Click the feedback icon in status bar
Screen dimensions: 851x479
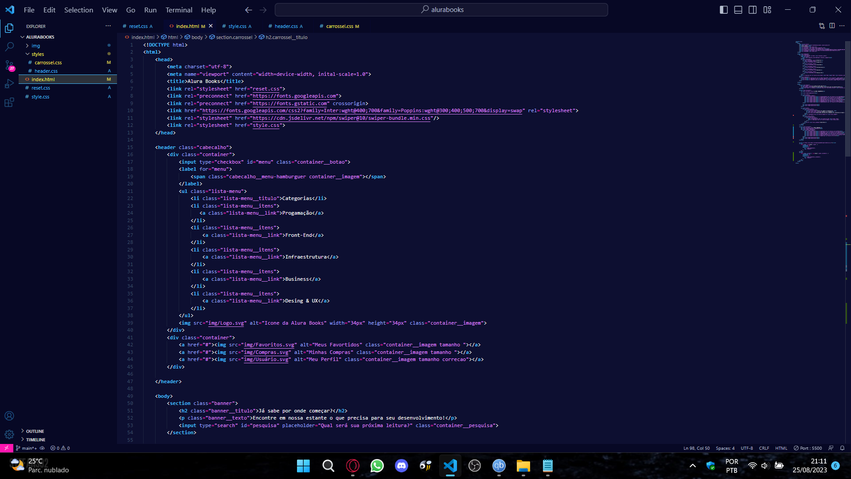[831, 448]
